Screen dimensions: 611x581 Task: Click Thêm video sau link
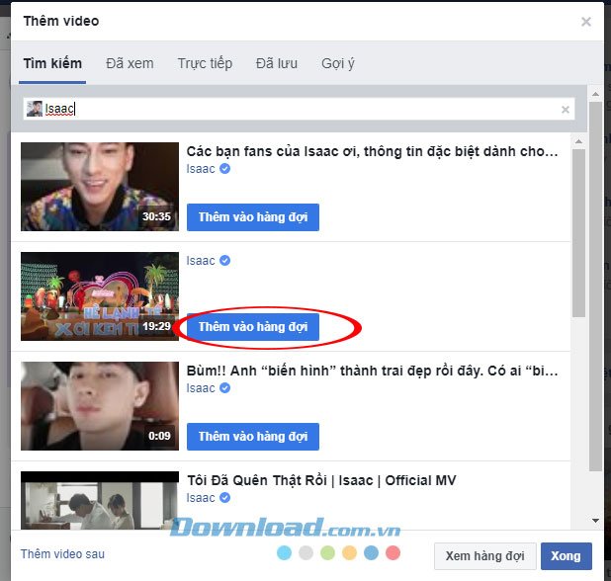coord(62,554)
